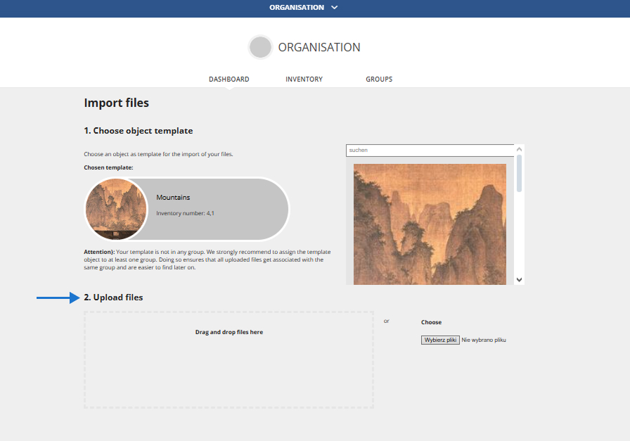Open the INVENTORY tab
This screenshot has width=630, height=441.
[x=304, y=79]
